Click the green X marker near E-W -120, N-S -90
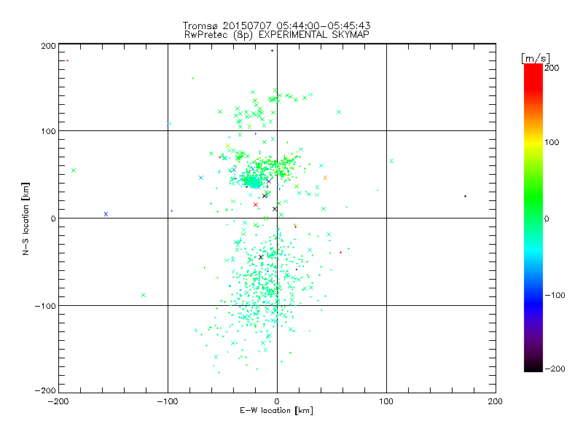Screen dimensions: 583x437 pyautogui.click(x=144, y=295)
